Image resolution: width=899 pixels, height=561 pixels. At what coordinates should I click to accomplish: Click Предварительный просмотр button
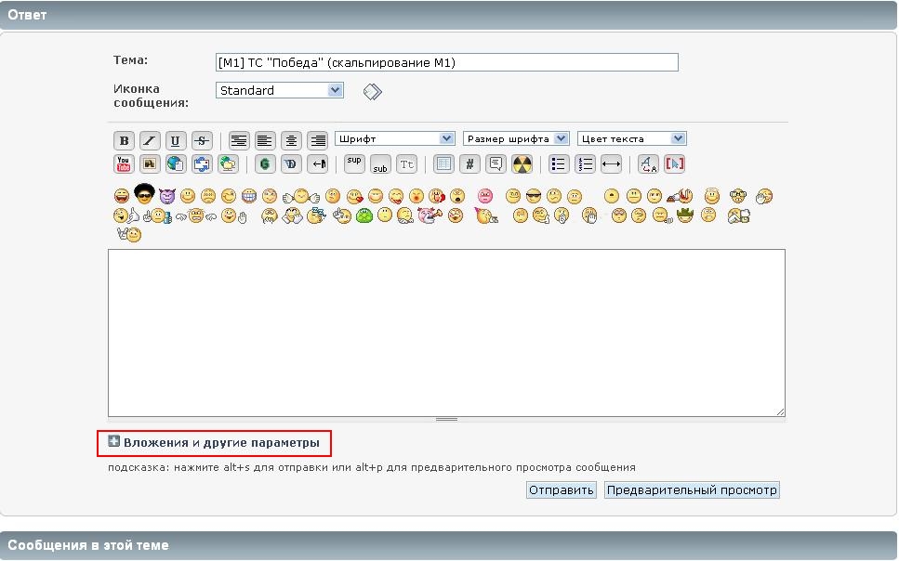692,489
